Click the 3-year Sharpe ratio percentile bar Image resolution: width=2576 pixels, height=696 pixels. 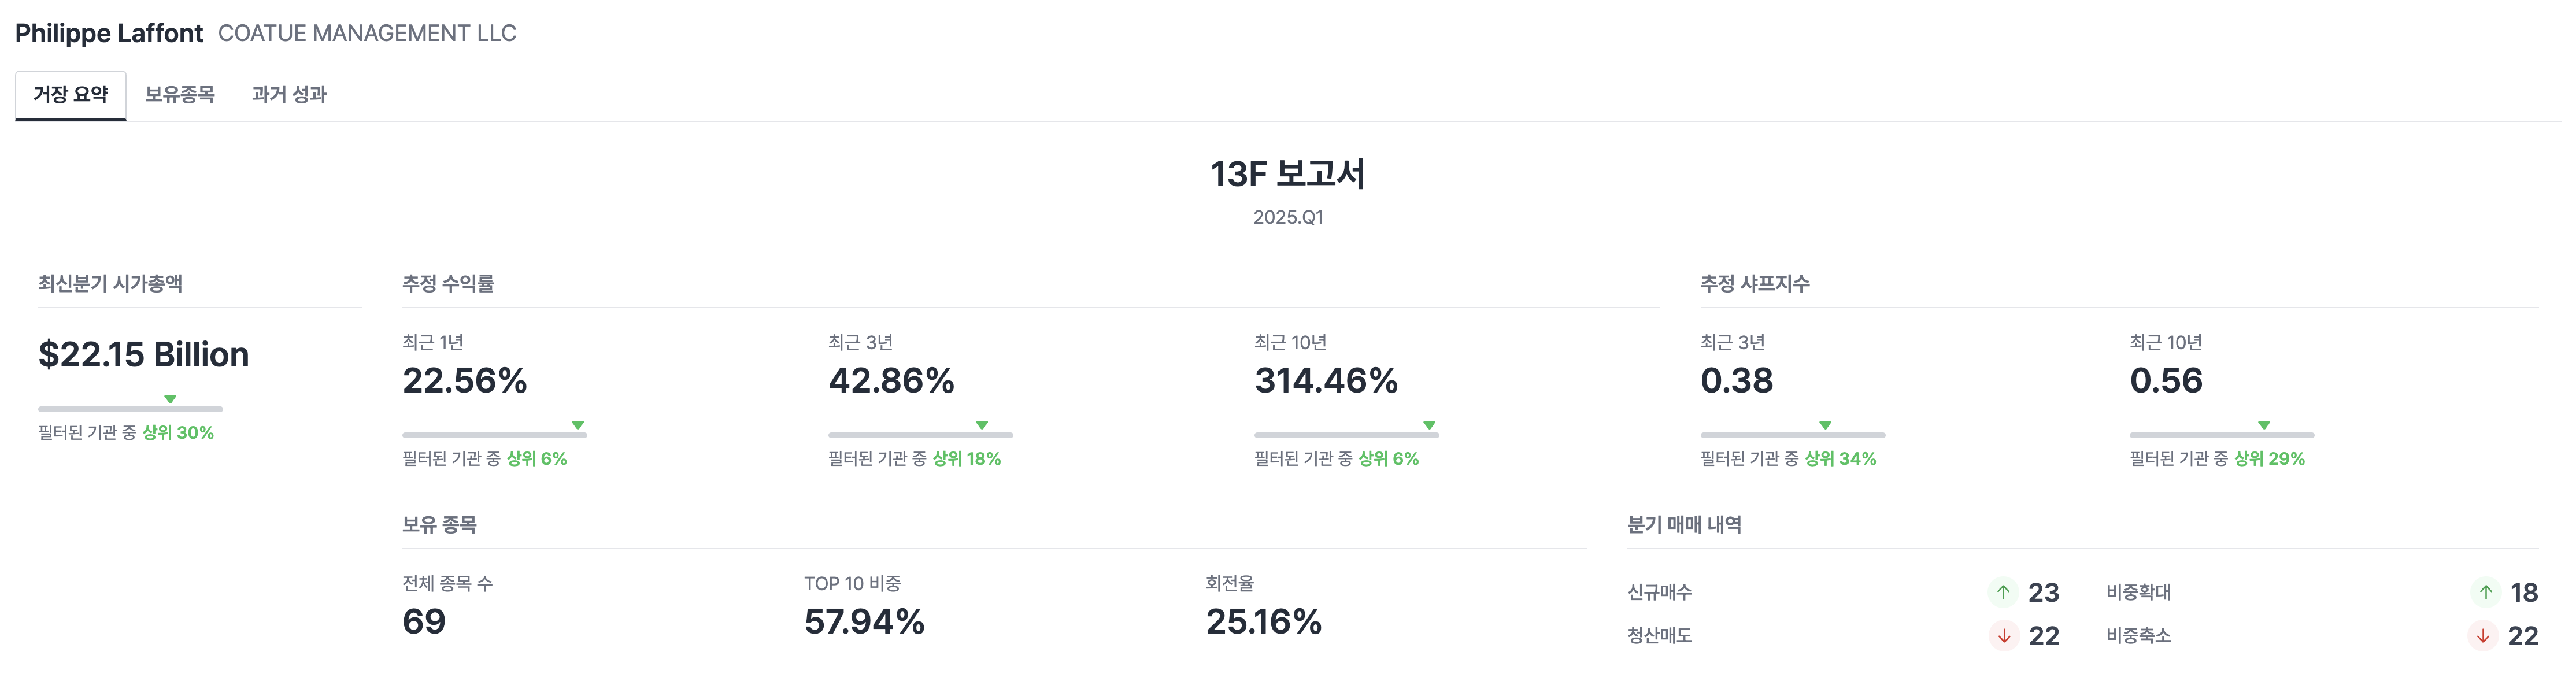1792,435
